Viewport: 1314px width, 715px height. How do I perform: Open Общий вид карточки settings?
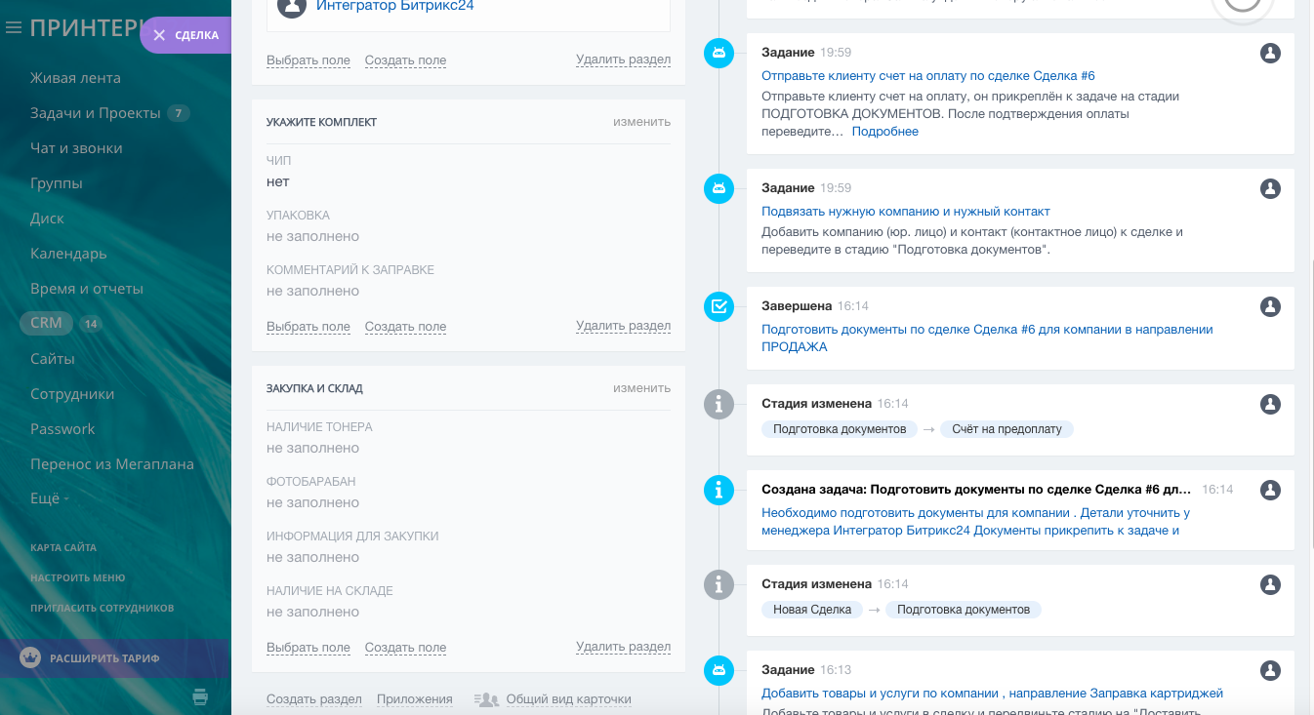(x=569, y=699)
